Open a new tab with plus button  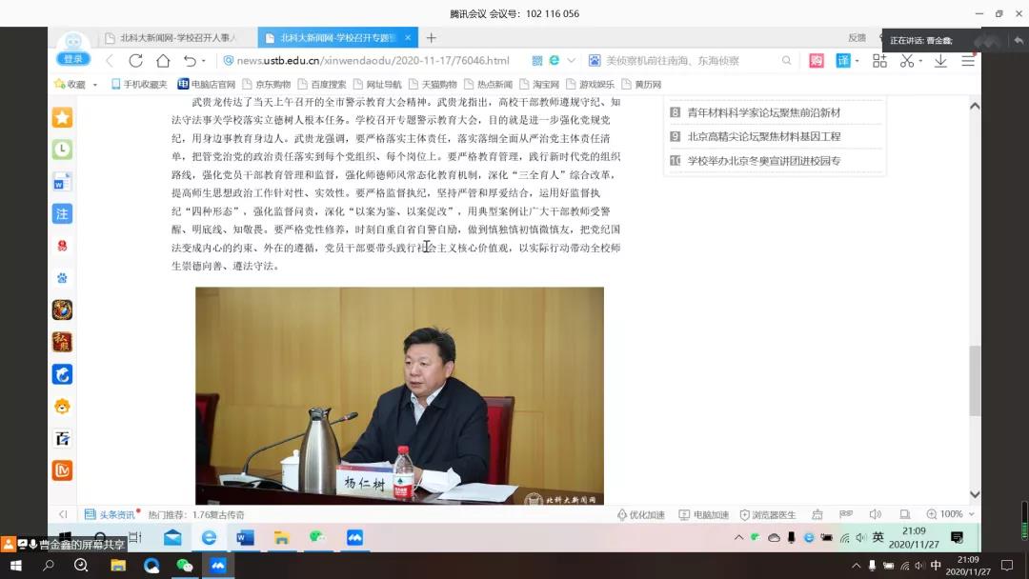(432, 38)
